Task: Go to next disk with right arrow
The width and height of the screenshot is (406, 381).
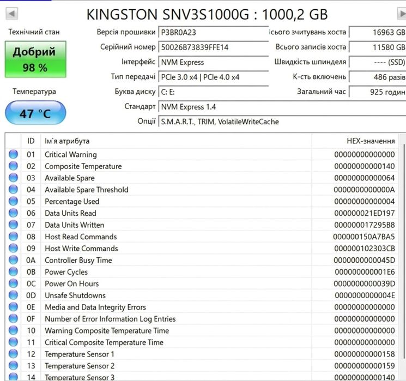Action: [x=401, y=14]
